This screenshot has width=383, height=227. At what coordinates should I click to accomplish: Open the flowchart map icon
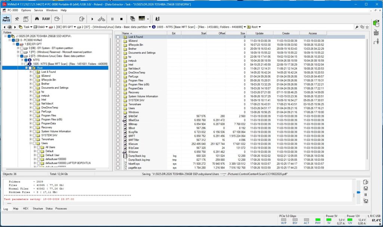tap(101, 19)
